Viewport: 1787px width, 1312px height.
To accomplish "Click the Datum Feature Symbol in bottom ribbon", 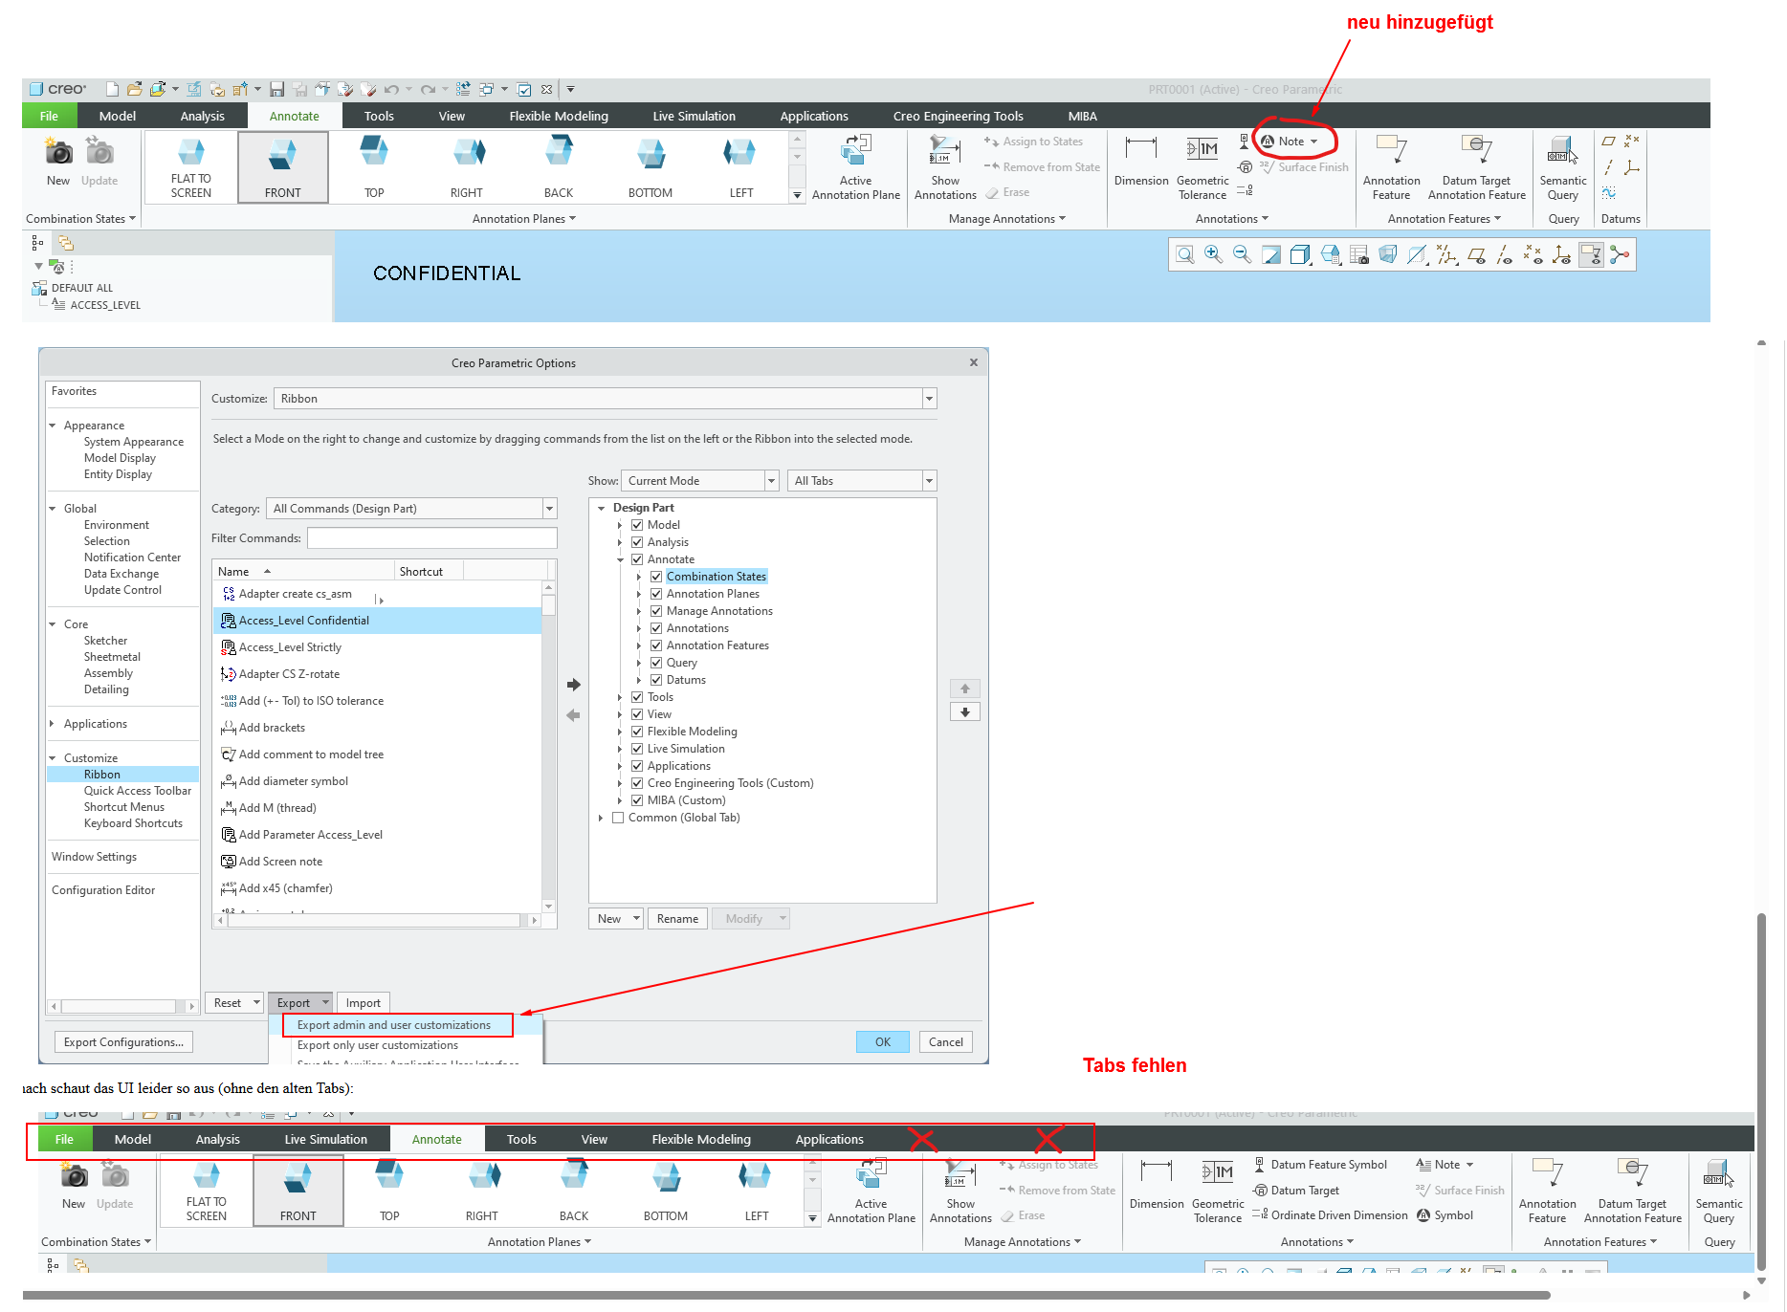I will coord(1320,1165).
